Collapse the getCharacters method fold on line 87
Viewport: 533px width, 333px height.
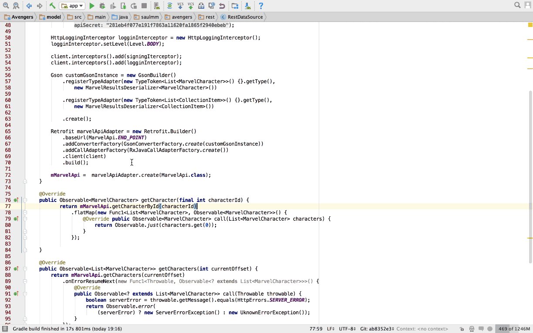pyautogui.click(x=25, y=269)
